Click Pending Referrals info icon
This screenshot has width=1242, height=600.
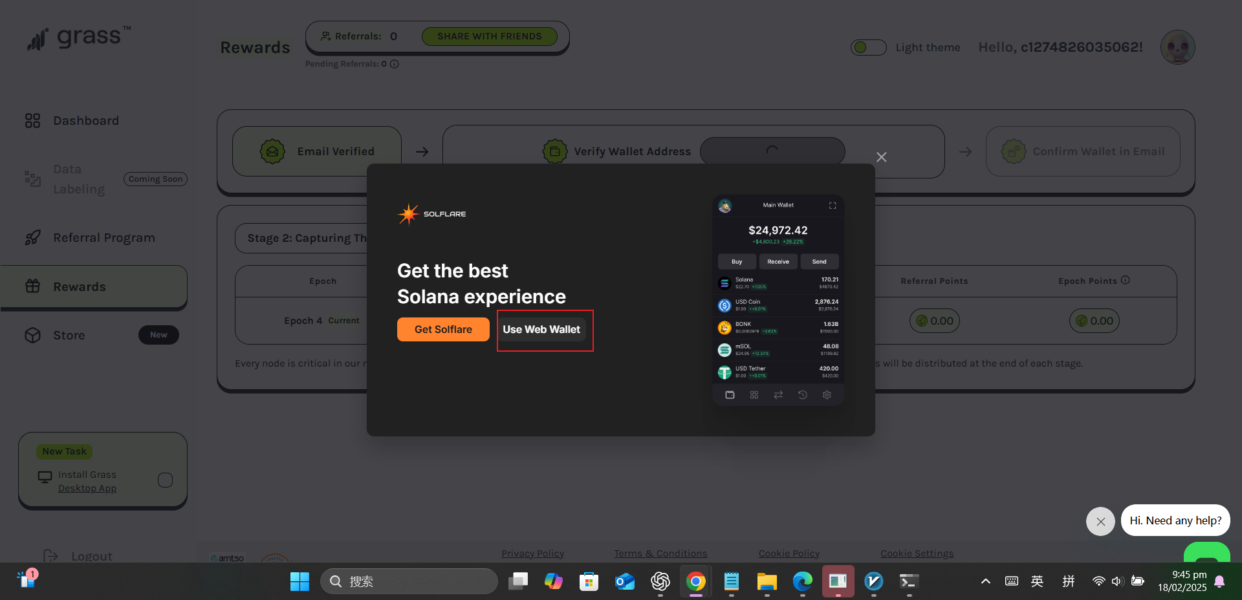(x=395, y=64)
